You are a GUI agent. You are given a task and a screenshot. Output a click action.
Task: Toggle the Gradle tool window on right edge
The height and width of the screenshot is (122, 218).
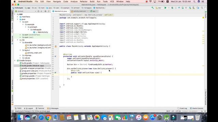206,14
